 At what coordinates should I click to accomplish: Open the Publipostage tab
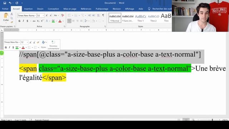[102, 9]
